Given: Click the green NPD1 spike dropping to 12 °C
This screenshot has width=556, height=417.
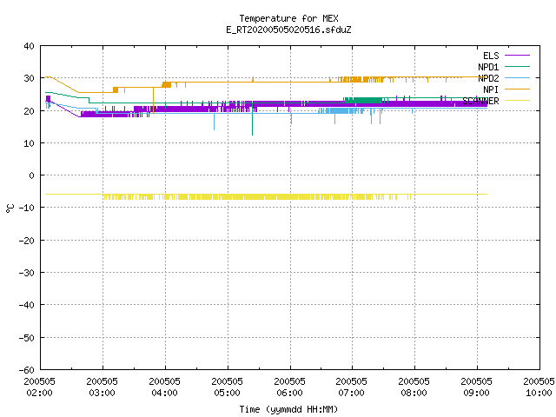Looking at the screenshot, I should pos(252,121).
